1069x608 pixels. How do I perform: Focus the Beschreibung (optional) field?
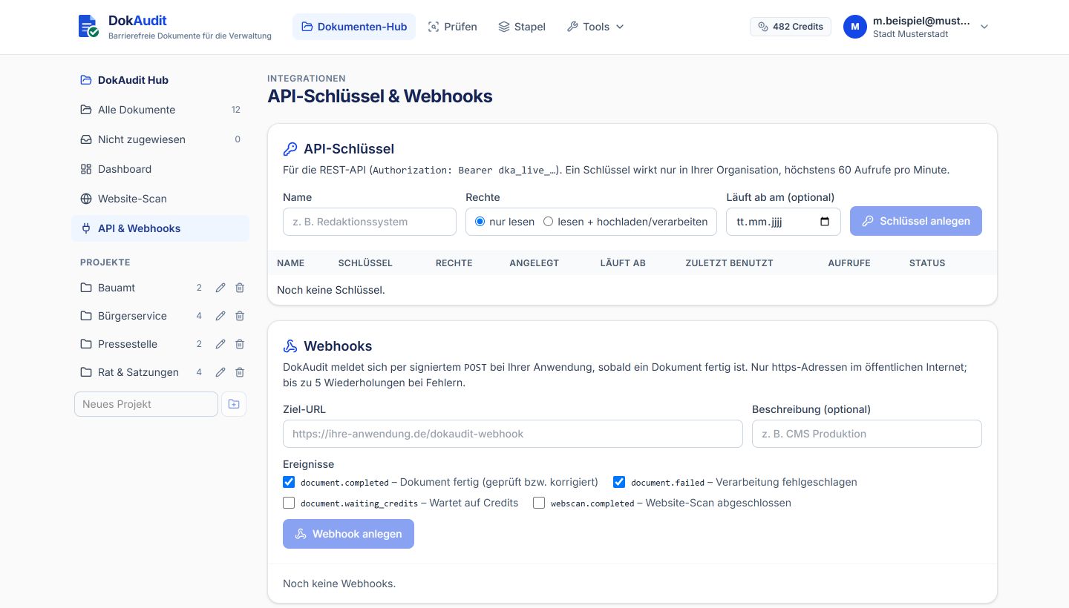tap(867, 434)
